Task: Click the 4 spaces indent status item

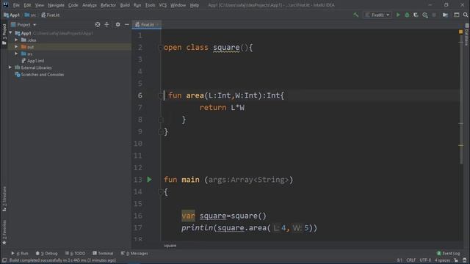Action: [442, 260]
